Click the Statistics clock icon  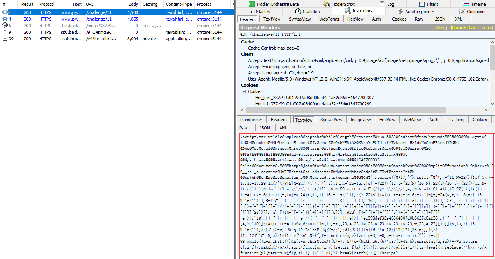[x=297, y=12]
